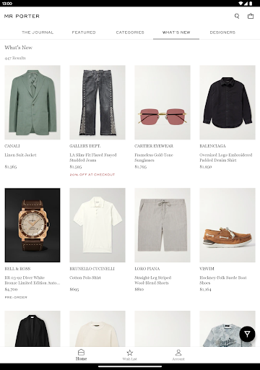View the Loro Piana striped shorts image
Screen dimensions: 260x370
click(162, 225)
